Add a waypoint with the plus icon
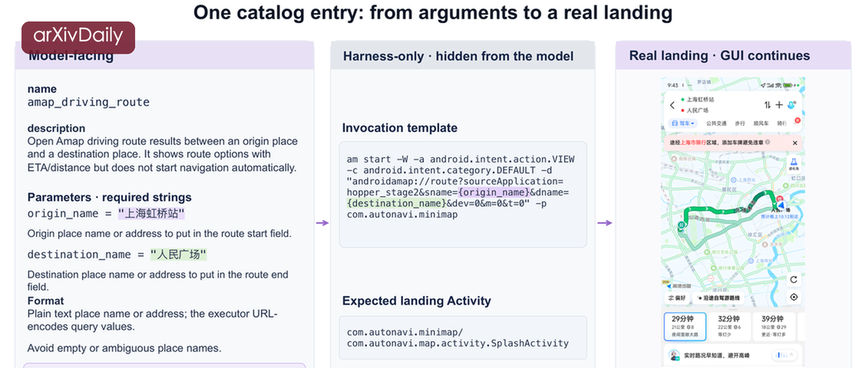866x368 pixels. pyautogui.click(x=779, y=105)
